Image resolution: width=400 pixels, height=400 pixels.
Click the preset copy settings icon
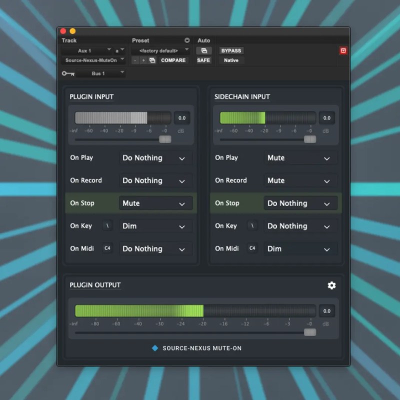click(152, 60)
